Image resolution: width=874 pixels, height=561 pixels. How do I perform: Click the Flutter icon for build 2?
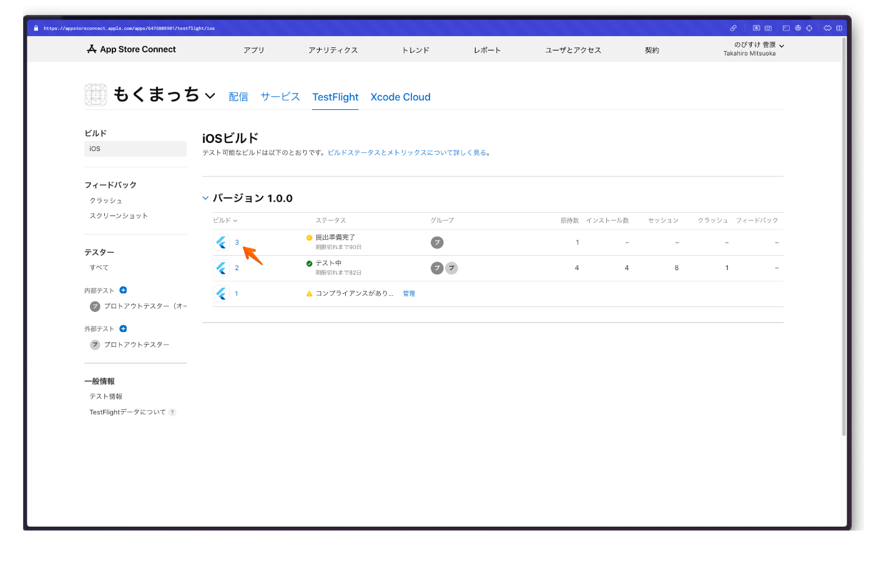click(221, 268)
